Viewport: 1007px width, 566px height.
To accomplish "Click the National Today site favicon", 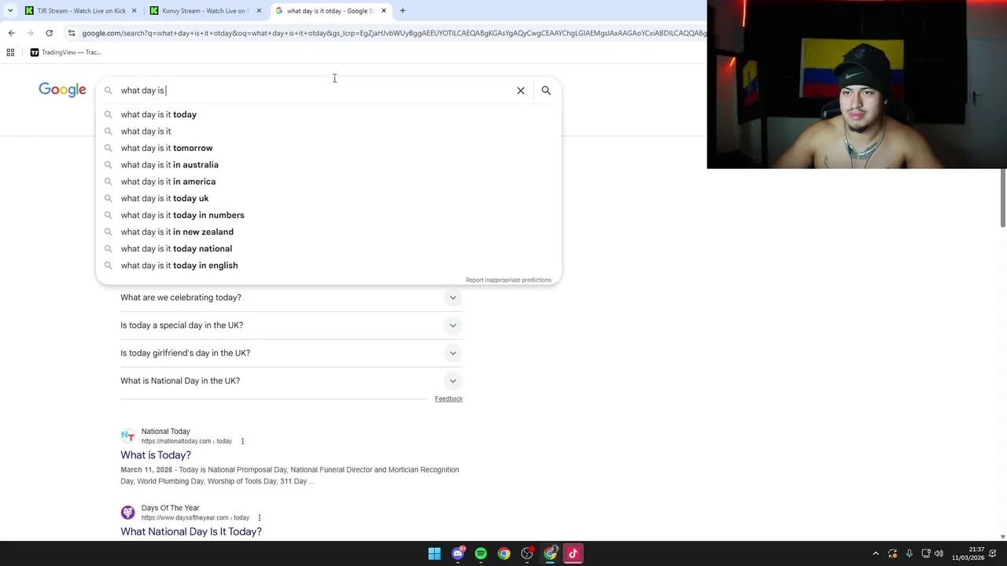I will [127, 436].
